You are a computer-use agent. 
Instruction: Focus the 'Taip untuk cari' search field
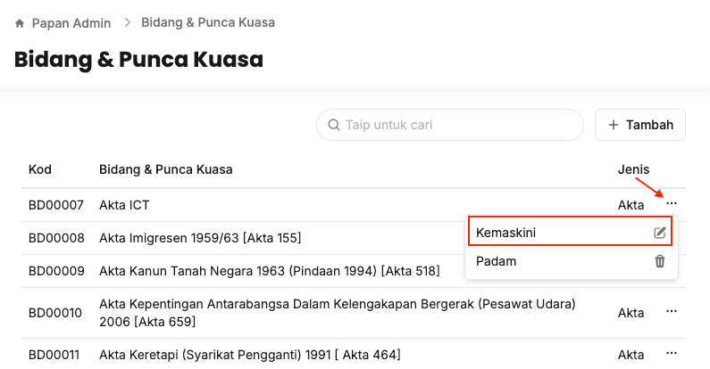460,125
